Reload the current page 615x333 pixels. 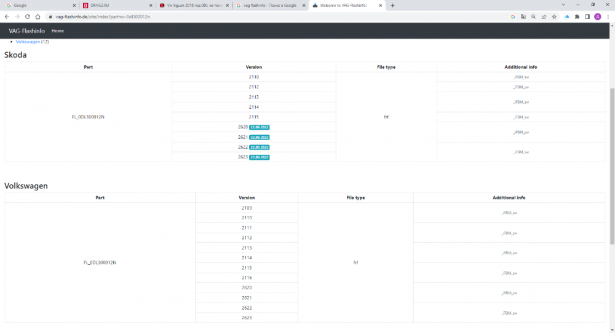(28, 17)
